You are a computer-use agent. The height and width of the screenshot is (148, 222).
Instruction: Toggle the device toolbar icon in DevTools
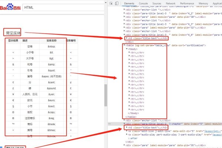pyautogui.click(x=117, y=3)
